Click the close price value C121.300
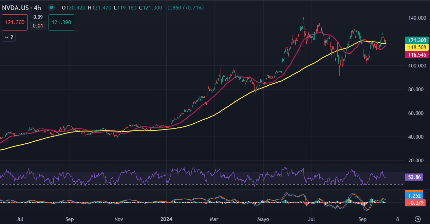430x224 pixels. [x=151, y=7]
